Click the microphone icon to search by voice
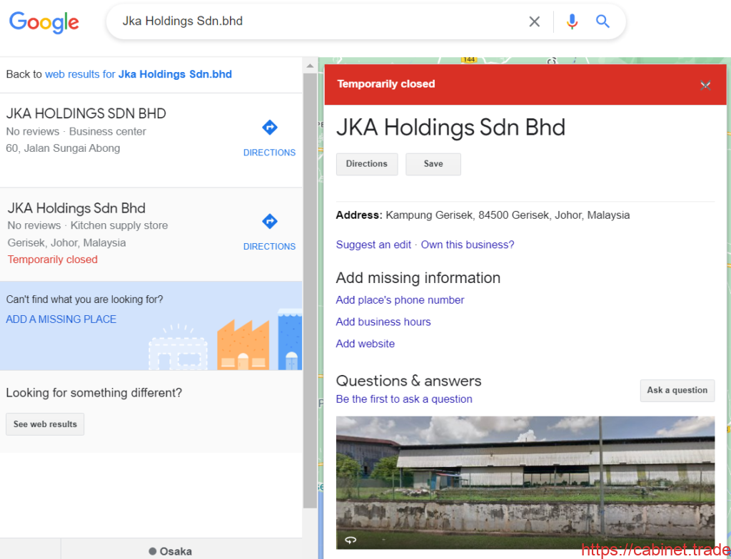Viewport: 731px width, 559px height. click(x=571, y=21)
